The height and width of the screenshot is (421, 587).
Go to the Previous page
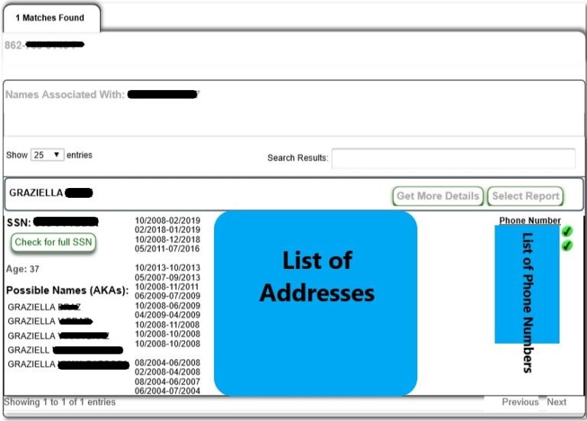pyautogui.click(x=520, y=402)
